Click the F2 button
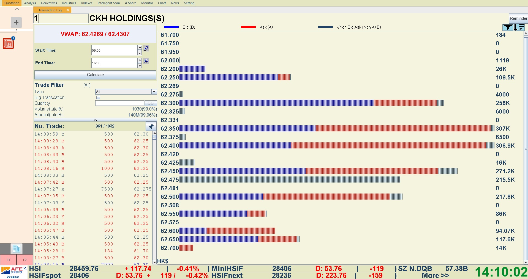 coord(25,260)
